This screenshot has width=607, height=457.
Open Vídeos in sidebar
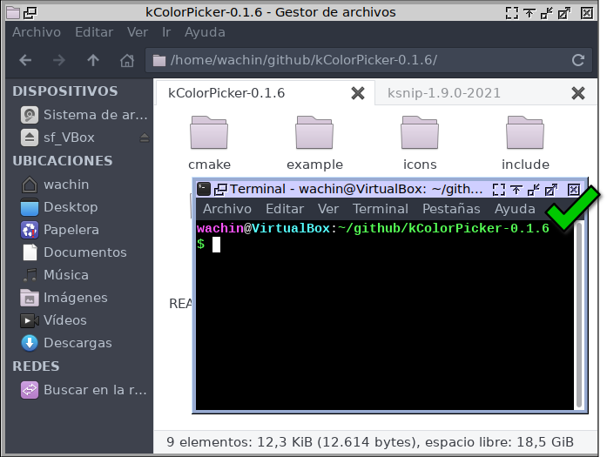pyautogui.click(x=54, y=320)
